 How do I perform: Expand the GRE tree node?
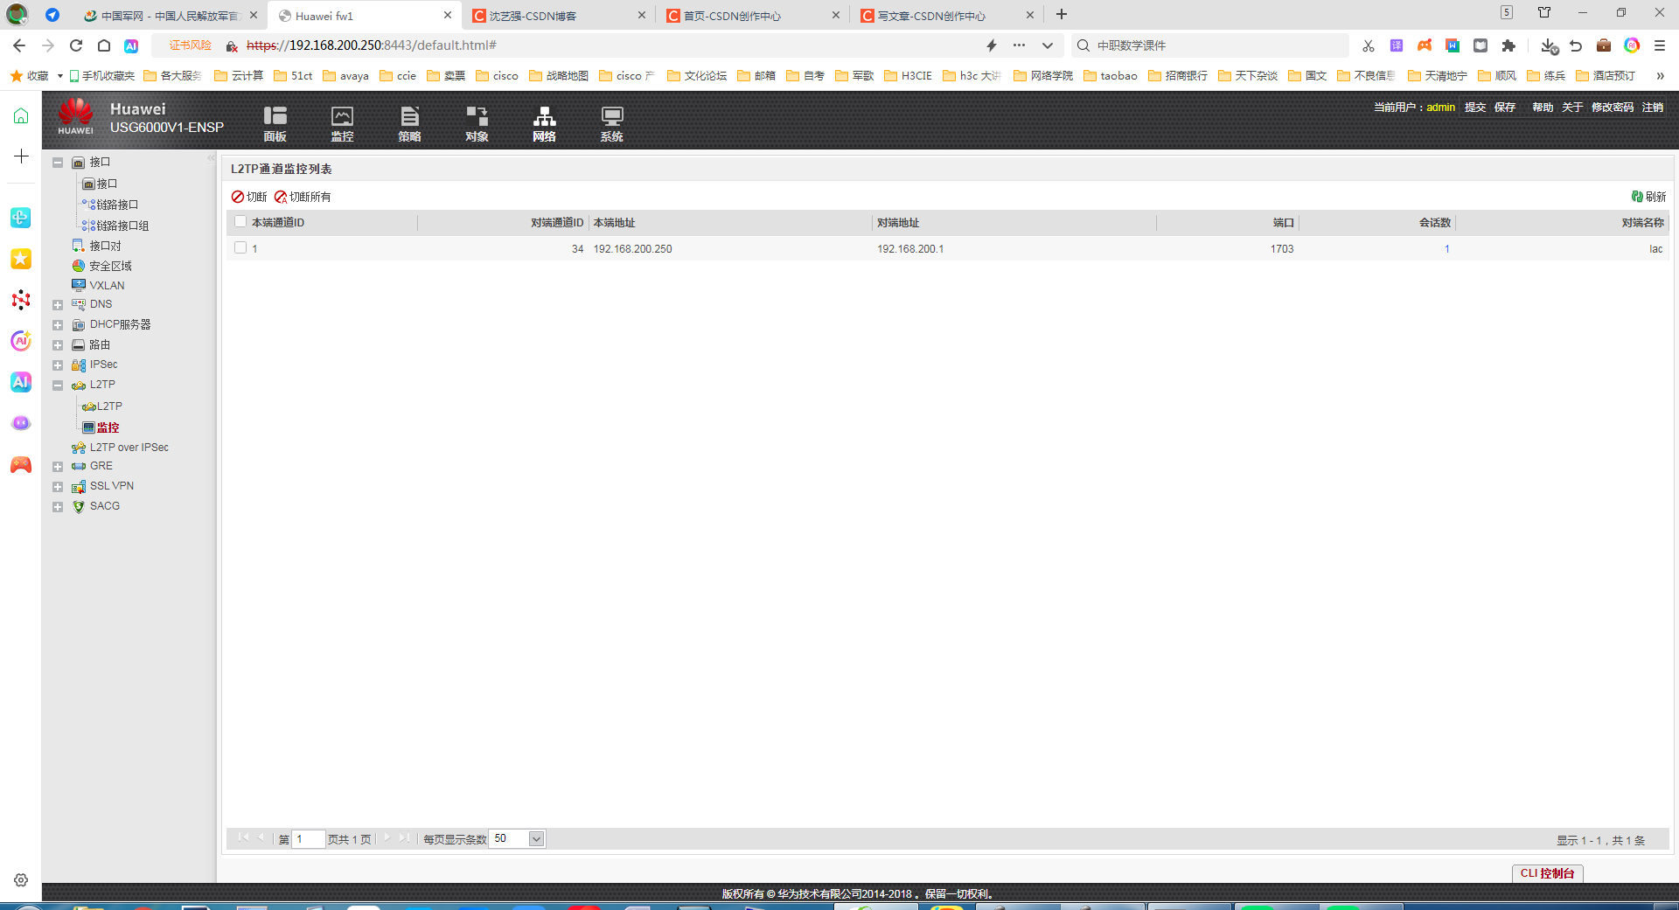[58, 467]
